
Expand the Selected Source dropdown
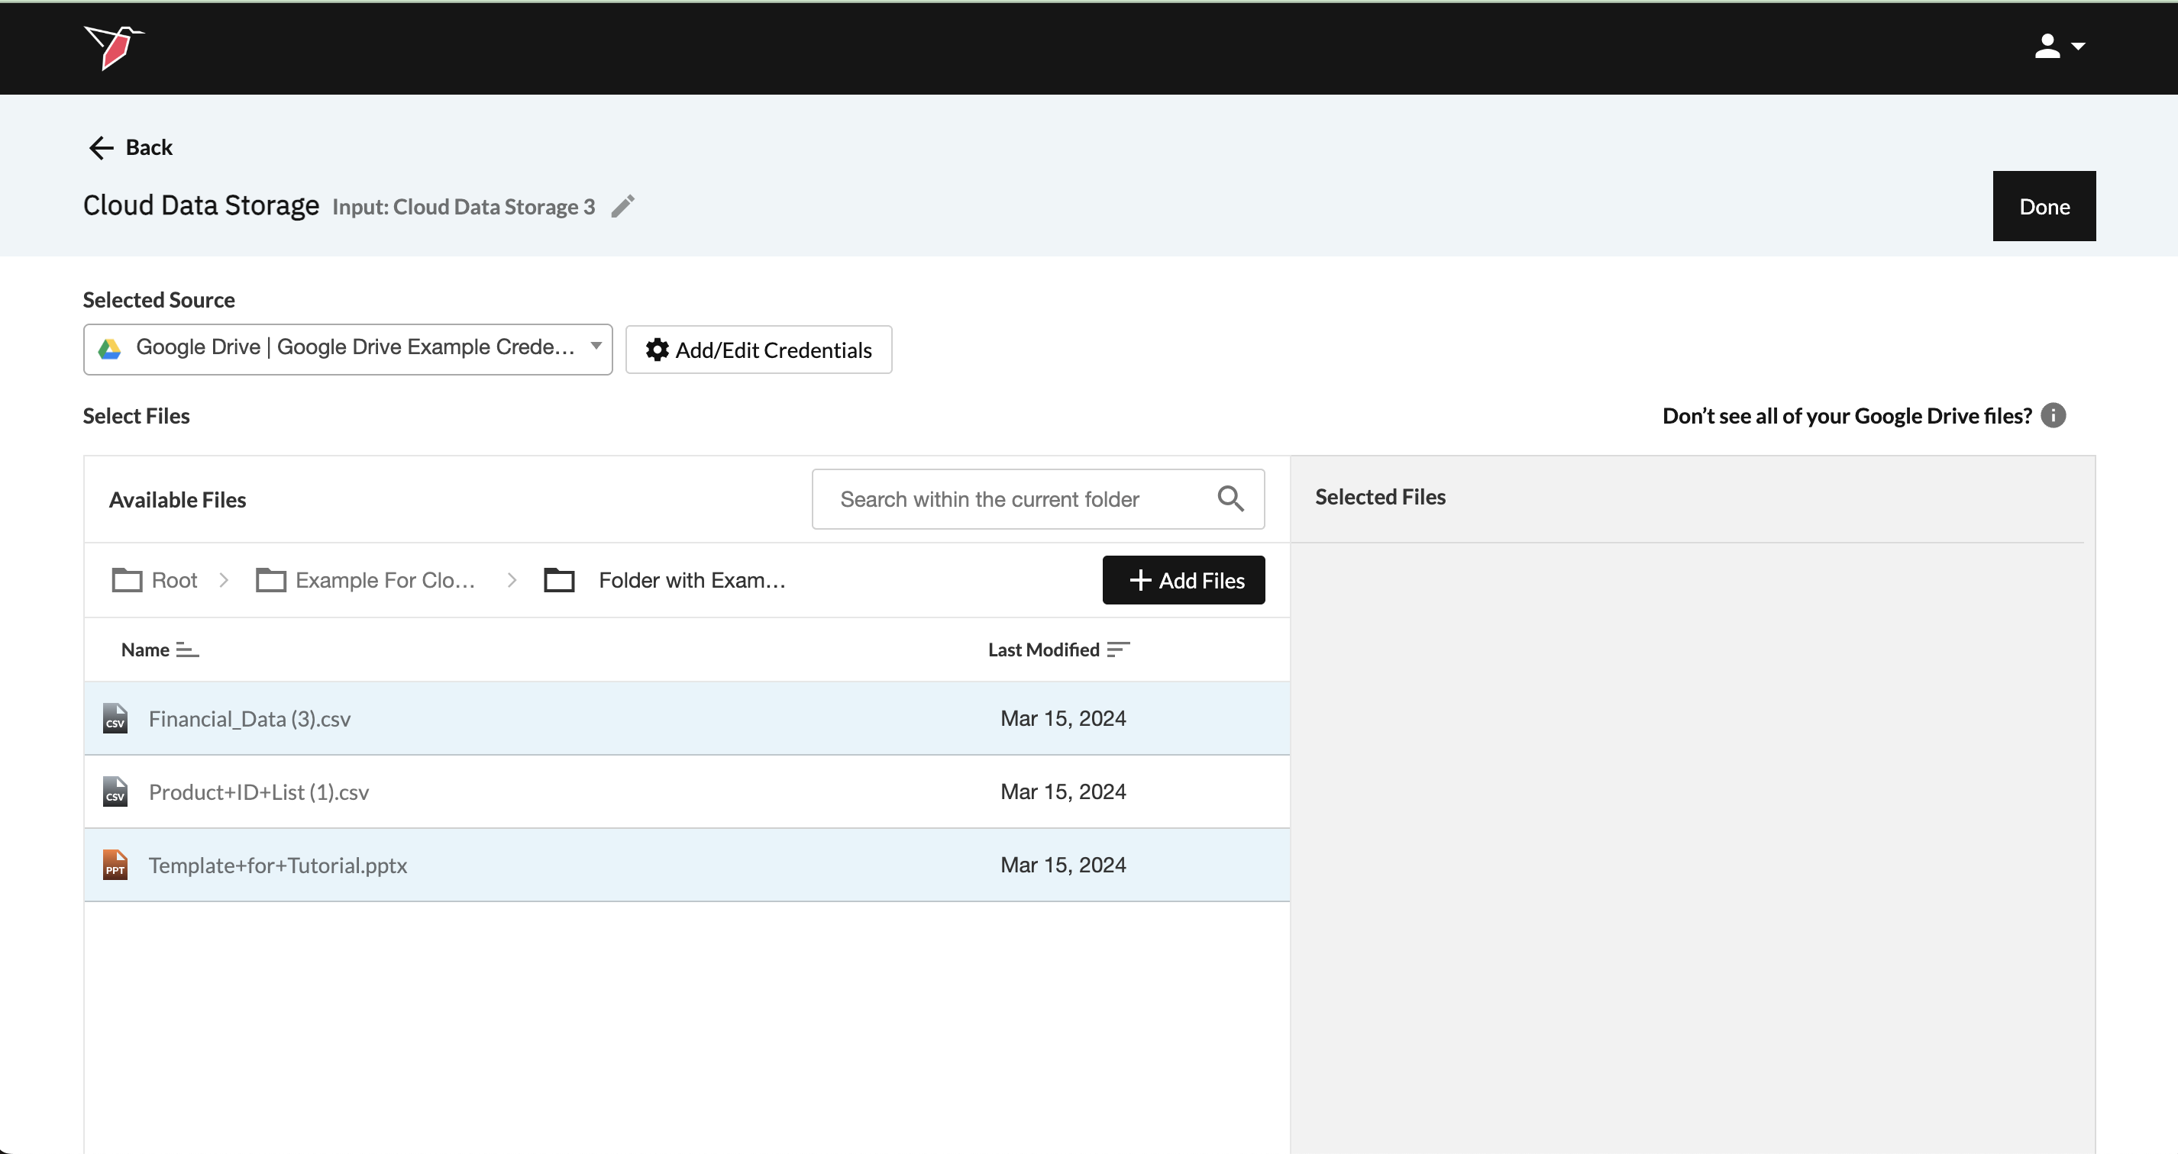[x=347, y=348]
